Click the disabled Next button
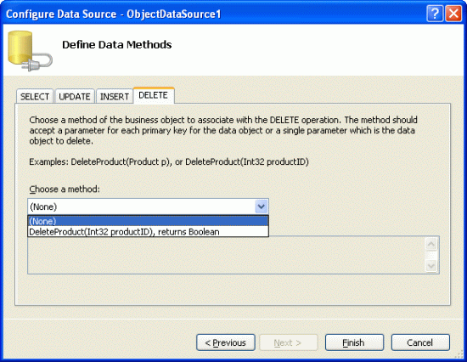 tap(289, 342)
